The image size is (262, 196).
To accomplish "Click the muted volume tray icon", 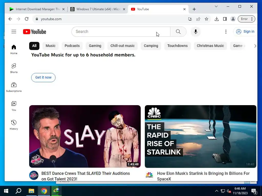I will [x=229, y=191].
